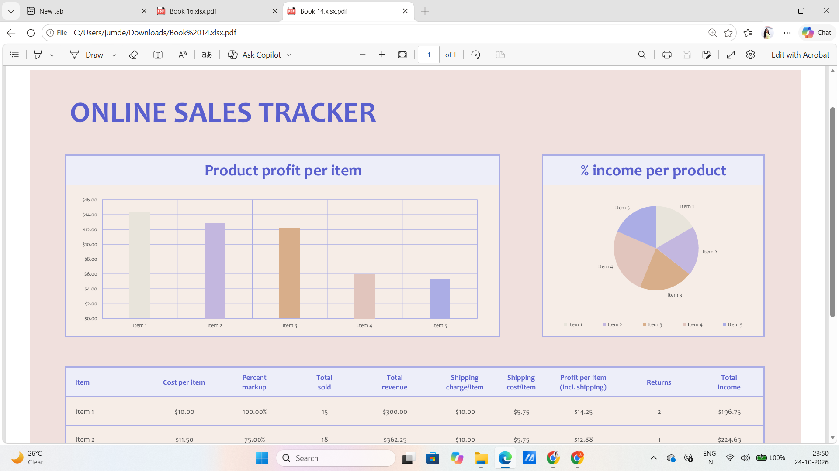The height and width of the screenshot is (471, 839).
Task: Open a new browser tab
Action: pos(425,11)
